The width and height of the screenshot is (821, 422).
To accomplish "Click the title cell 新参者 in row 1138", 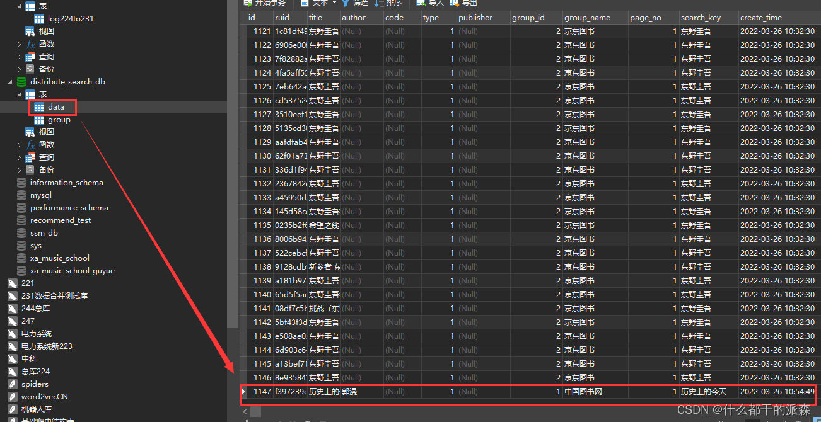I will tap(323, 267).
